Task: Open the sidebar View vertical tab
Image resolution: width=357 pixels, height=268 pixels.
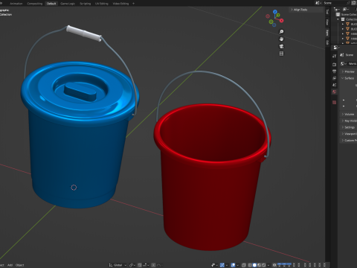Action: 327,22
